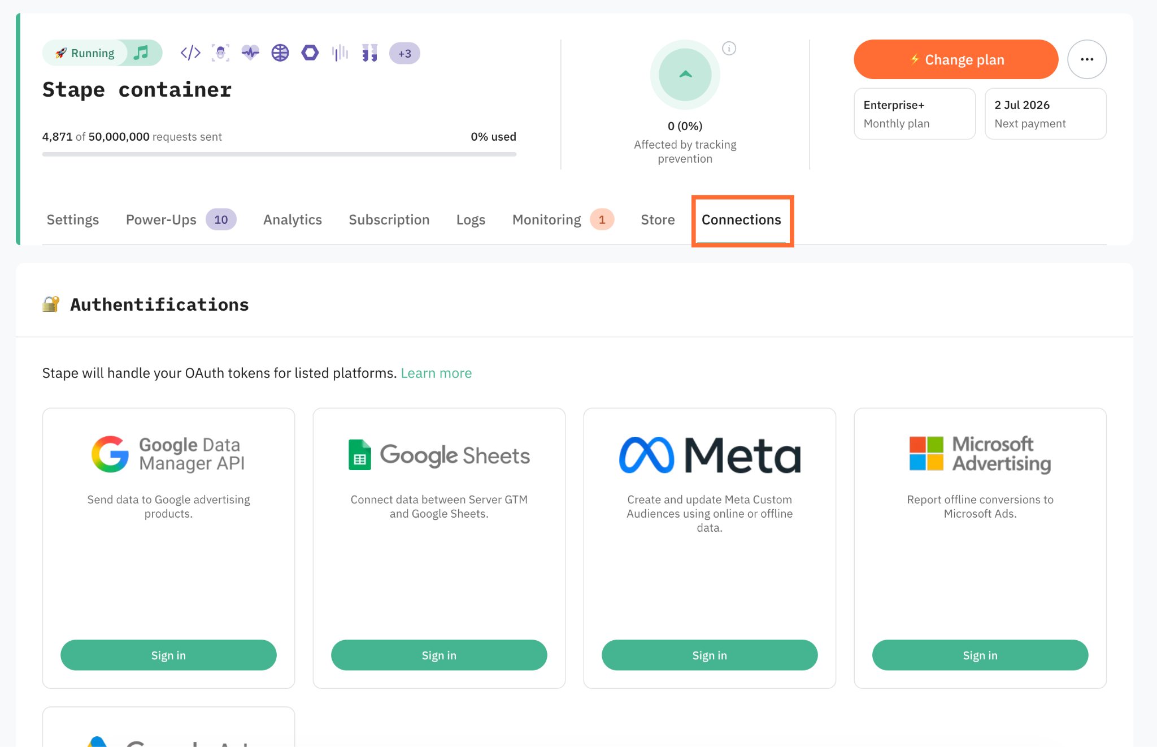
Task: Click the requests usage progress bar
Action: 279,154
